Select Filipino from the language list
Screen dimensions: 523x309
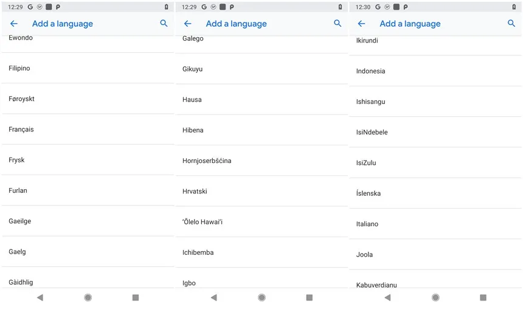[88, 68]
